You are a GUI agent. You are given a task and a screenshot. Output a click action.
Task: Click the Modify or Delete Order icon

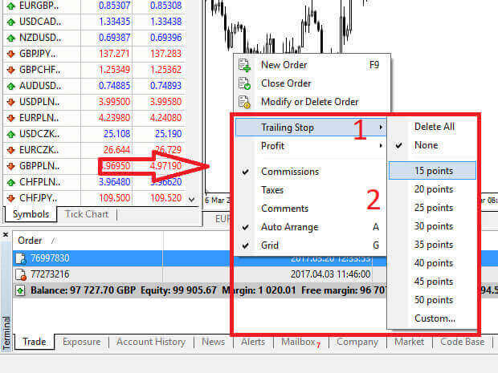point(245,102)
